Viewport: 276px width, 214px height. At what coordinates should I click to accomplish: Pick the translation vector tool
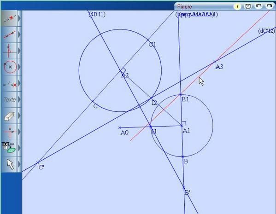10,83
